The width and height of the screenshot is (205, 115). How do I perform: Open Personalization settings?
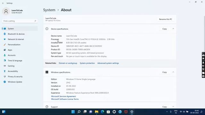pyautogui.click(x=20, y=45)
